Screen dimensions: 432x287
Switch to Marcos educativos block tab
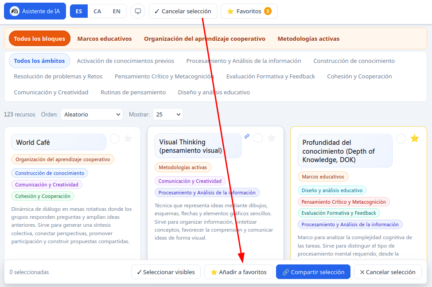[x=105, y=39]
